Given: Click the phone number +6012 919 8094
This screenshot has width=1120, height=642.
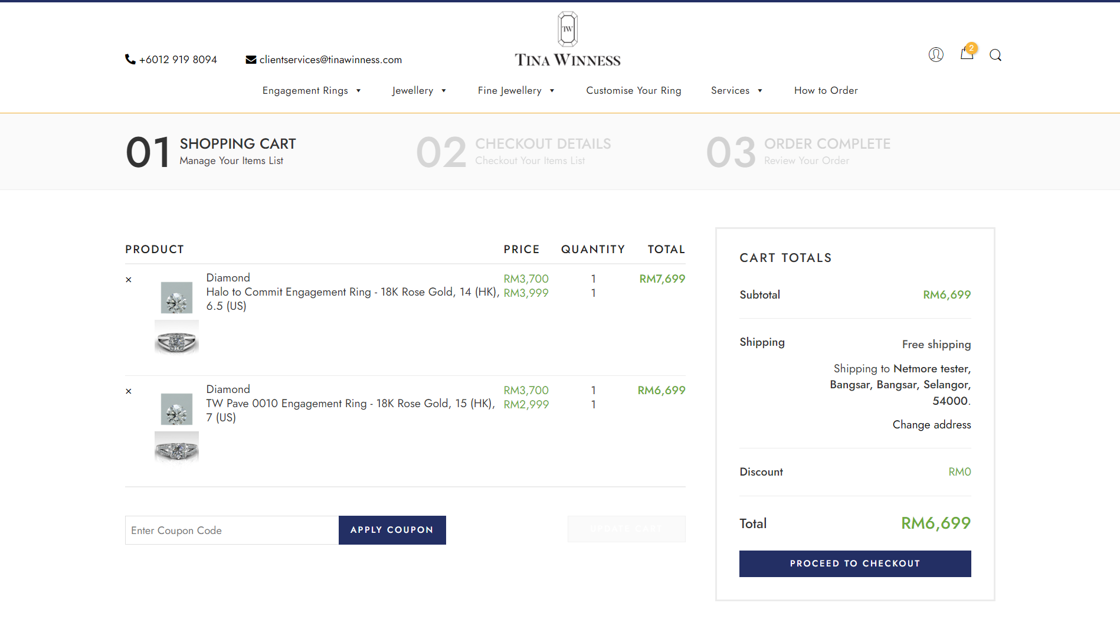Looking at the screenshot, I should (178, 60).
